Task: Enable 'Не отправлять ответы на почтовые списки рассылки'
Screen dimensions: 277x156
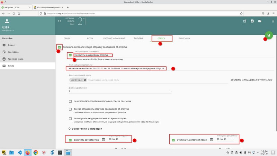Action: [70, 101]
